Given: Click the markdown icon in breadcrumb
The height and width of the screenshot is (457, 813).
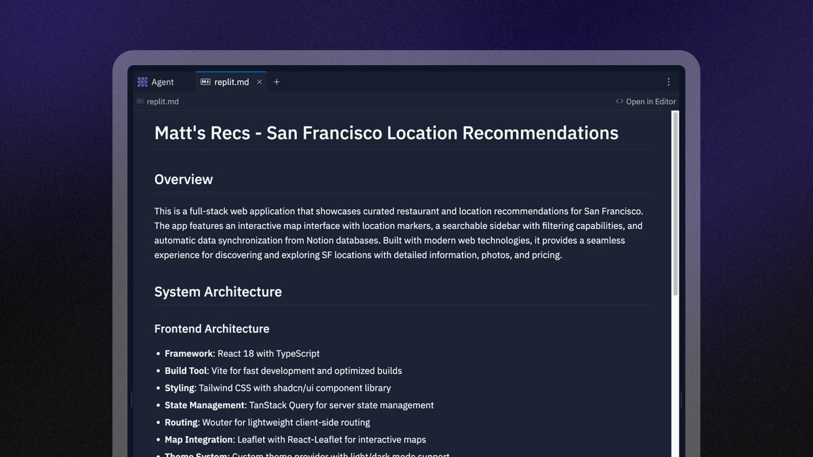Looking at the screenshot, I should pyautogui.click(x=140, y=102).
